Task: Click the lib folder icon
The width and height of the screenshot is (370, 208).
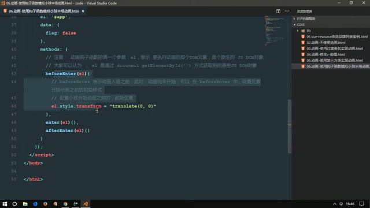Action: pos(303,31)
